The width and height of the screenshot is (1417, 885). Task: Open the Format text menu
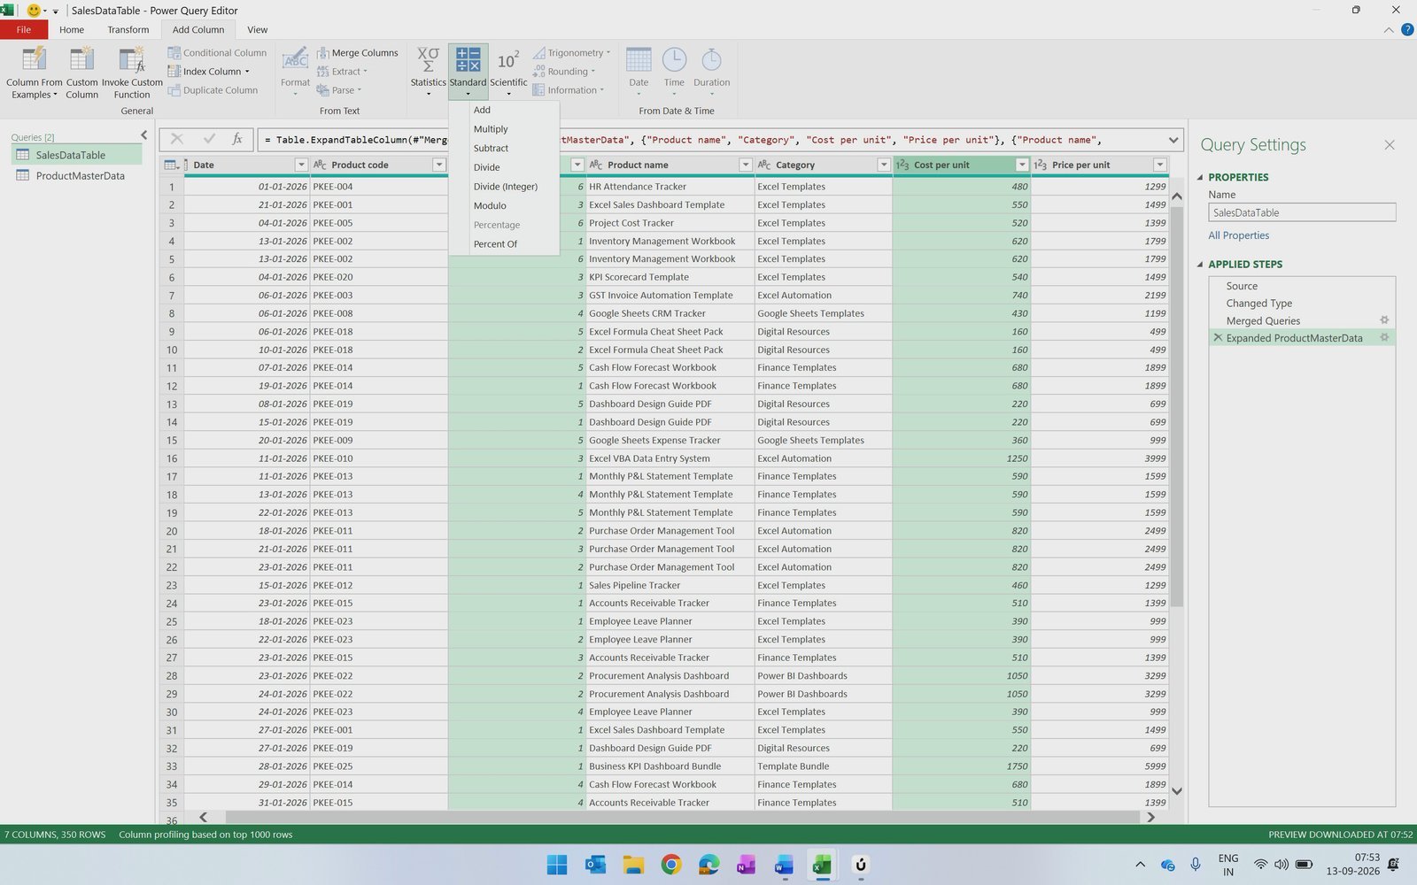pos(295,73)
